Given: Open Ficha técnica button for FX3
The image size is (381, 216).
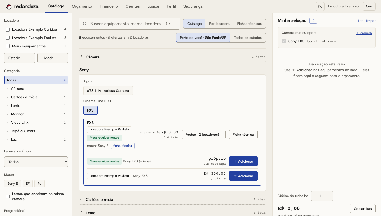Looking at the screenshot, I should pos(243,135).
